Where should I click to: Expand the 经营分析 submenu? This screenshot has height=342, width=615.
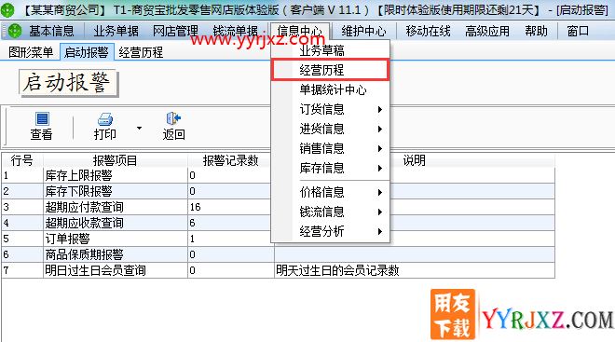[x=379, y=232]
